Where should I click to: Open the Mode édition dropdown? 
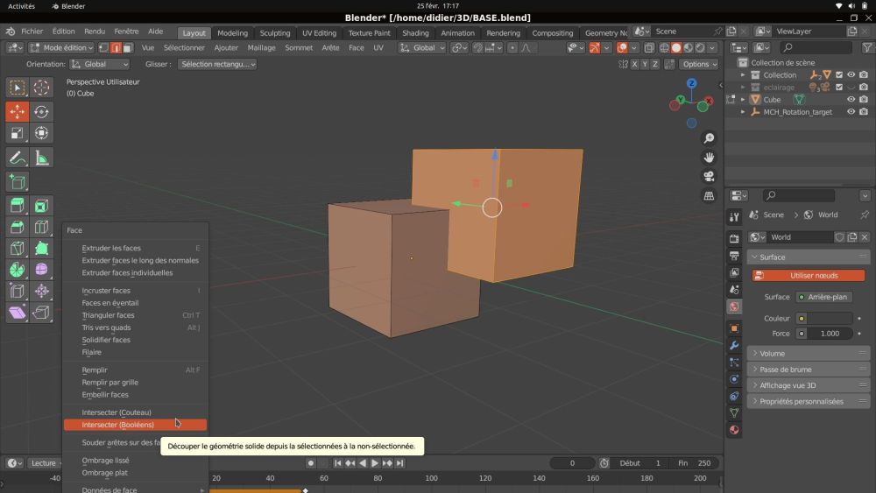[61, 48]
